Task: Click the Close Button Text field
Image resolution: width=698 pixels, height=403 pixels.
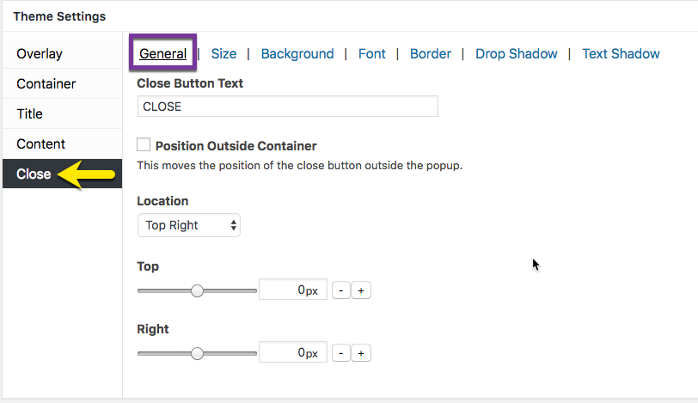Action: pyautogui.click(x=287, y=106)
